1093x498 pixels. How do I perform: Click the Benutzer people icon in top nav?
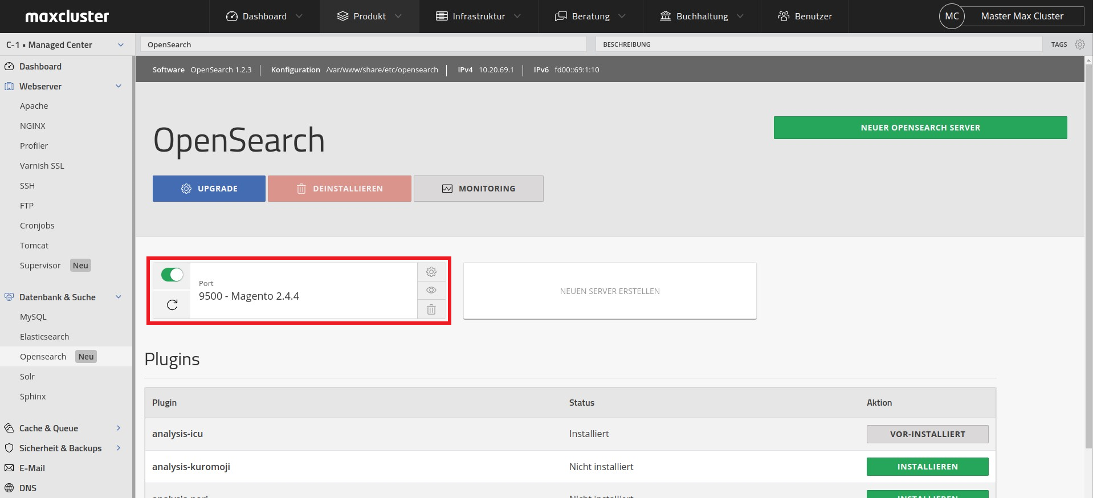click(x=784, y=17)
